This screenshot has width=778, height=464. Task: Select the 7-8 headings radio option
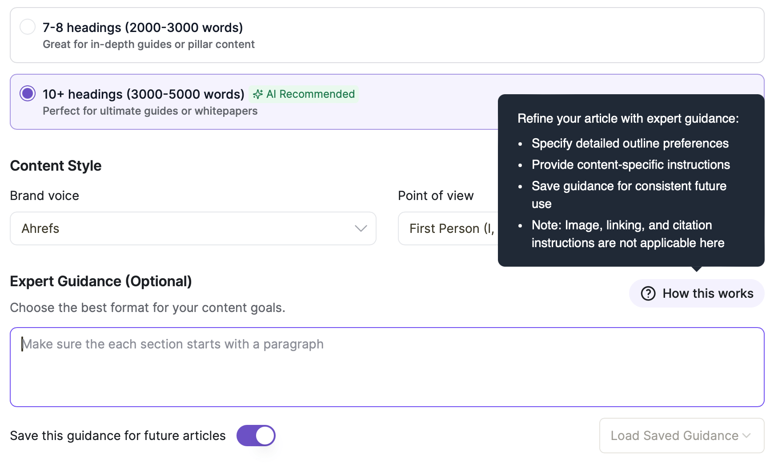(28, 27)
